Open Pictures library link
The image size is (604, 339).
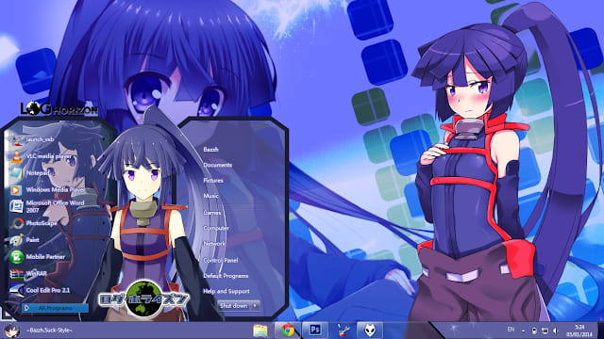pos(213,180)
